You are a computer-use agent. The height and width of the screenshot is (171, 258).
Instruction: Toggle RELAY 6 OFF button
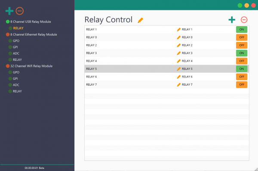pos(242,77)
